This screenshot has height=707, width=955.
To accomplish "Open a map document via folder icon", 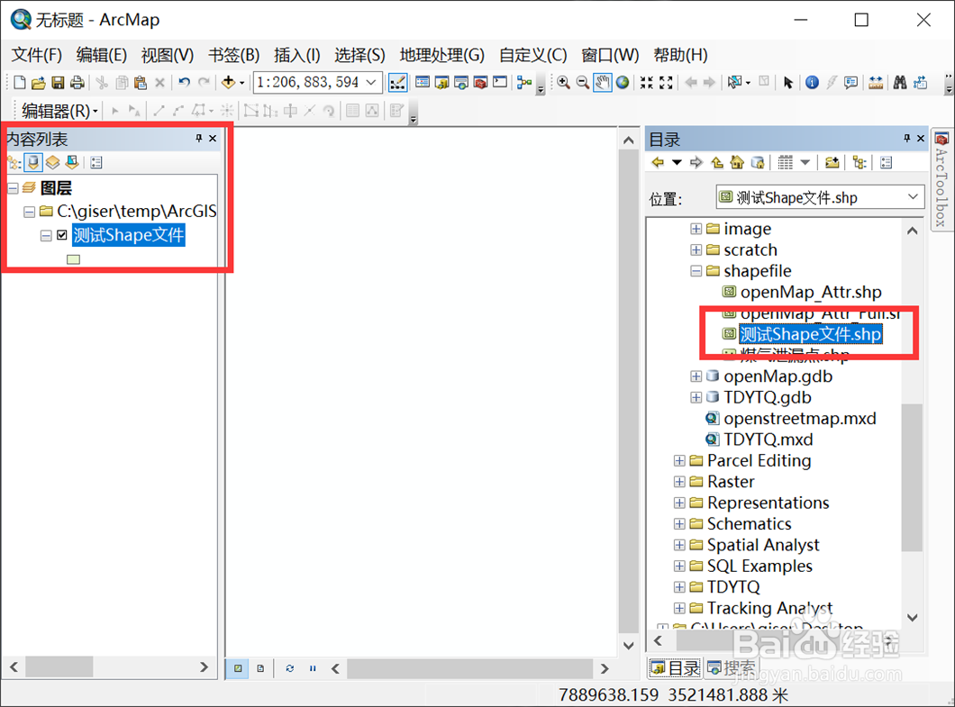I will (x=39, y=82).
